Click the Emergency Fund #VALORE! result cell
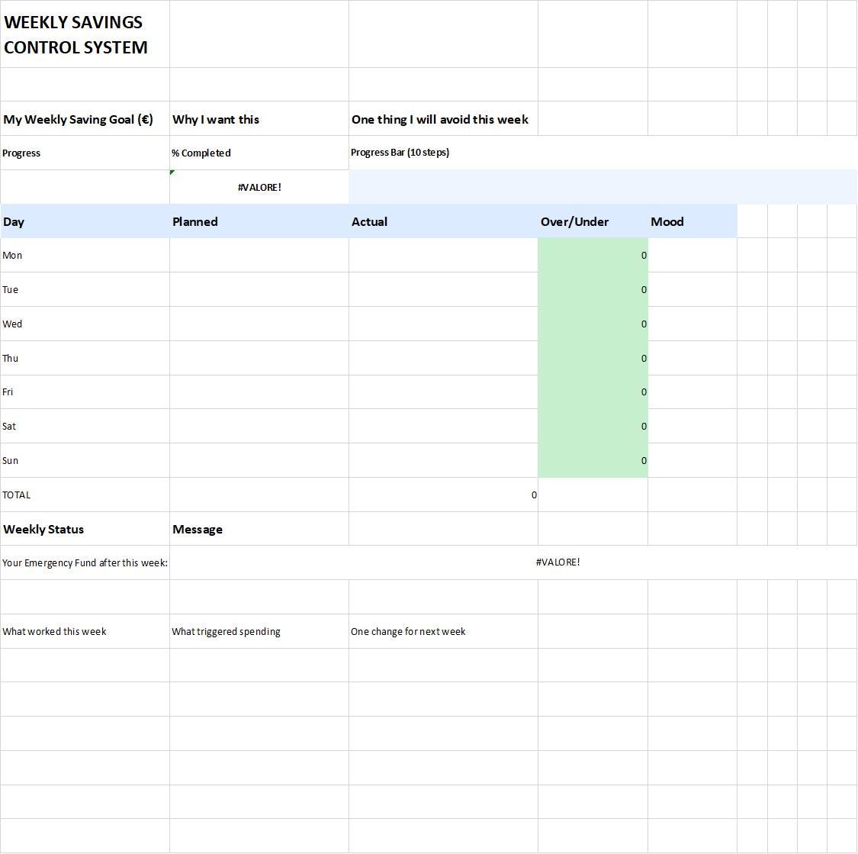Image resolution: width=858 pixels, height=854 pixels. pyautogui.click(x=559, y=562)
